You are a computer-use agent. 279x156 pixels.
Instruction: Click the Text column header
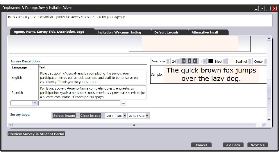(x=93, y=67)
